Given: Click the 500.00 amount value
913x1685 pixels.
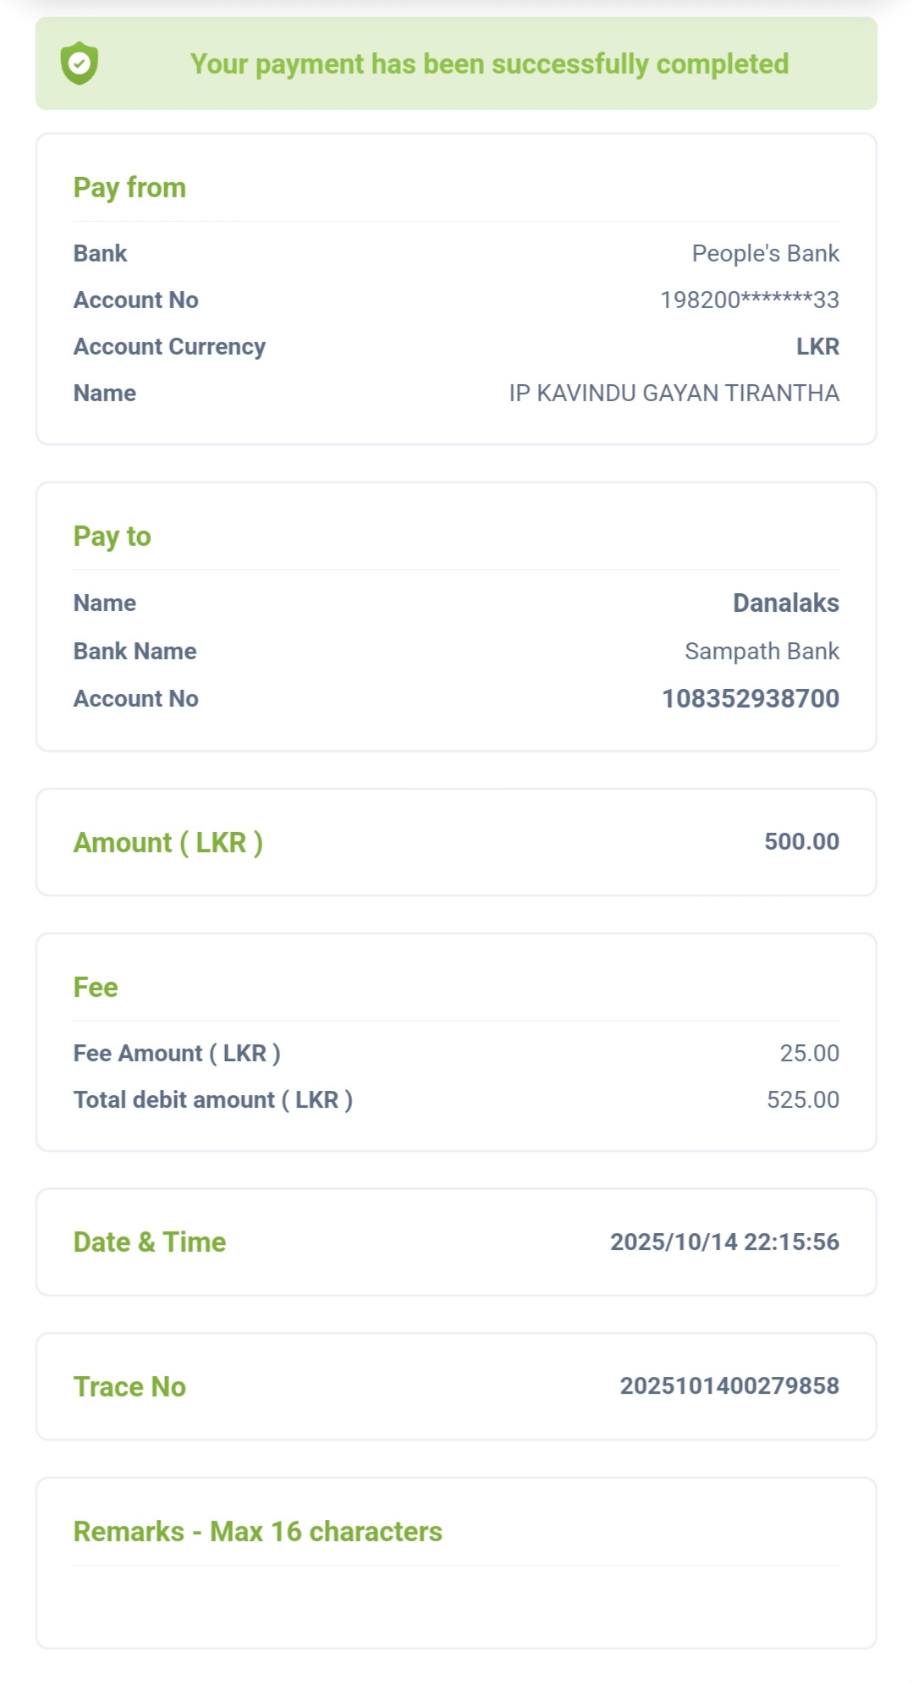Looking at the screenshot, I should (x=801, y=842).
